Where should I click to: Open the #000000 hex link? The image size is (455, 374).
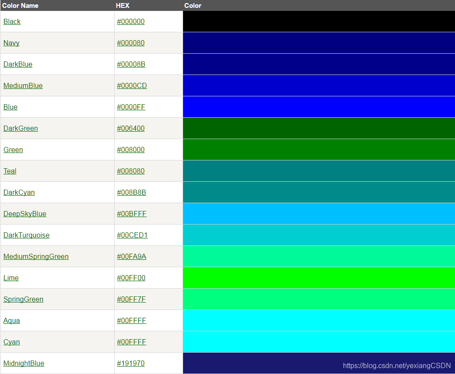click(x=131, y=21)
